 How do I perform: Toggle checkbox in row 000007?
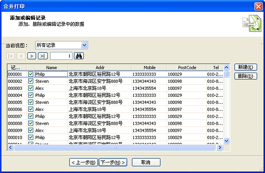(30, 116)
